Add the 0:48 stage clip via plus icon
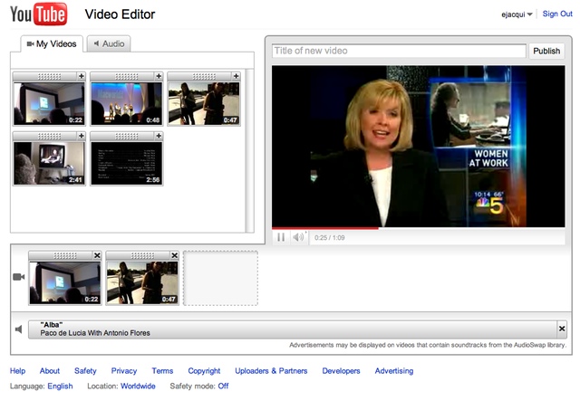 point(159,76)
